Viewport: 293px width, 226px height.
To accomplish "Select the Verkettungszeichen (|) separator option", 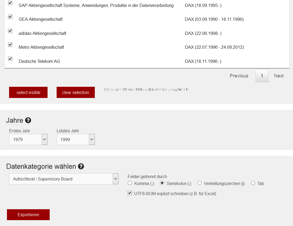I will [x=199, y=183].
